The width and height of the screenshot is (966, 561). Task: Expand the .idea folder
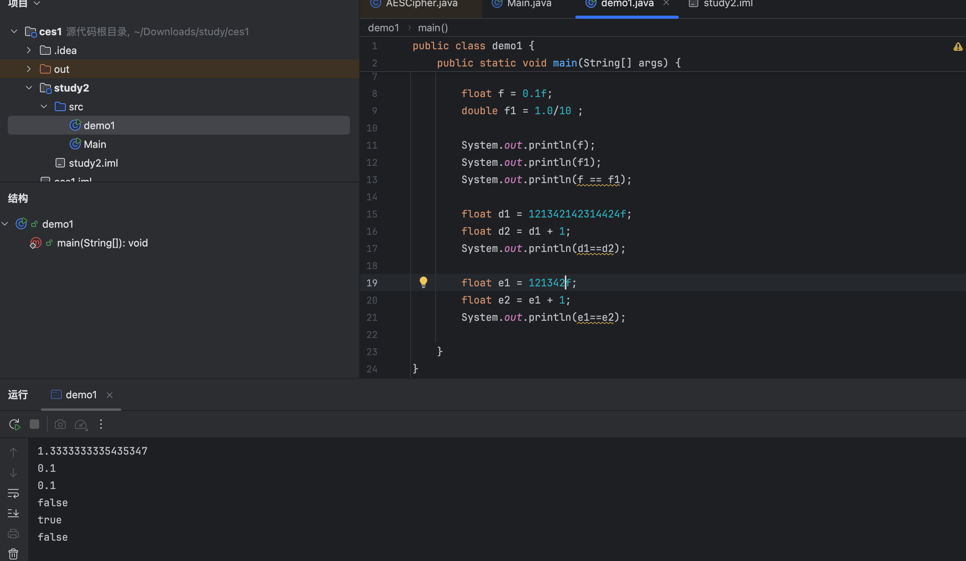tap(29, 50)
